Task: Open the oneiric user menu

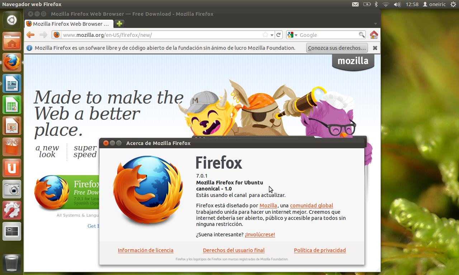Action: (x=435, y=4)
